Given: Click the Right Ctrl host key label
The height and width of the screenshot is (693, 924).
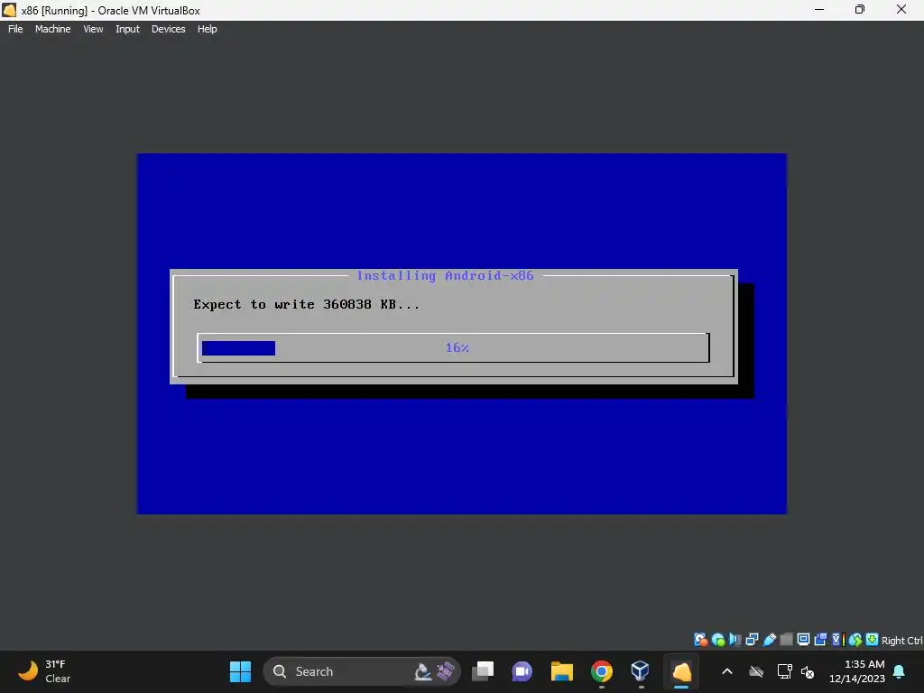Looking at the screenshot, I should pyautogui.click(x=902, y=641).
